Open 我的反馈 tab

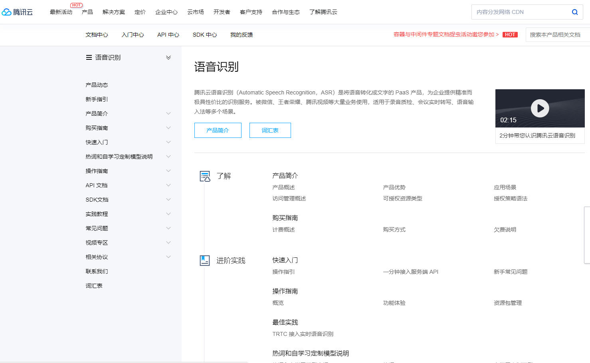click(x=242, y=35)
